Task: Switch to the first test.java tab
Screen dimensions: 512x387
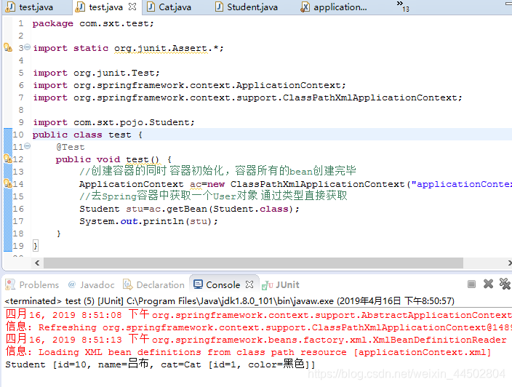Action: pos(30,7)
